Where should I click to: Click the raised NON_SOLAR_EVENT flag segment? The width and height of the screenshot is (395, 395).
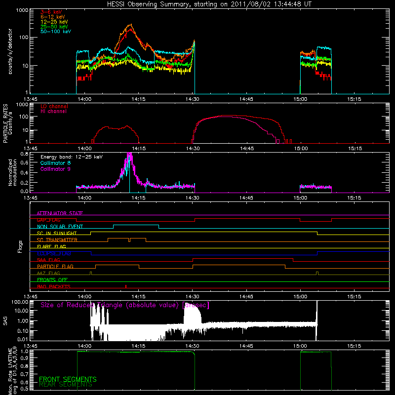click(136, 225)
